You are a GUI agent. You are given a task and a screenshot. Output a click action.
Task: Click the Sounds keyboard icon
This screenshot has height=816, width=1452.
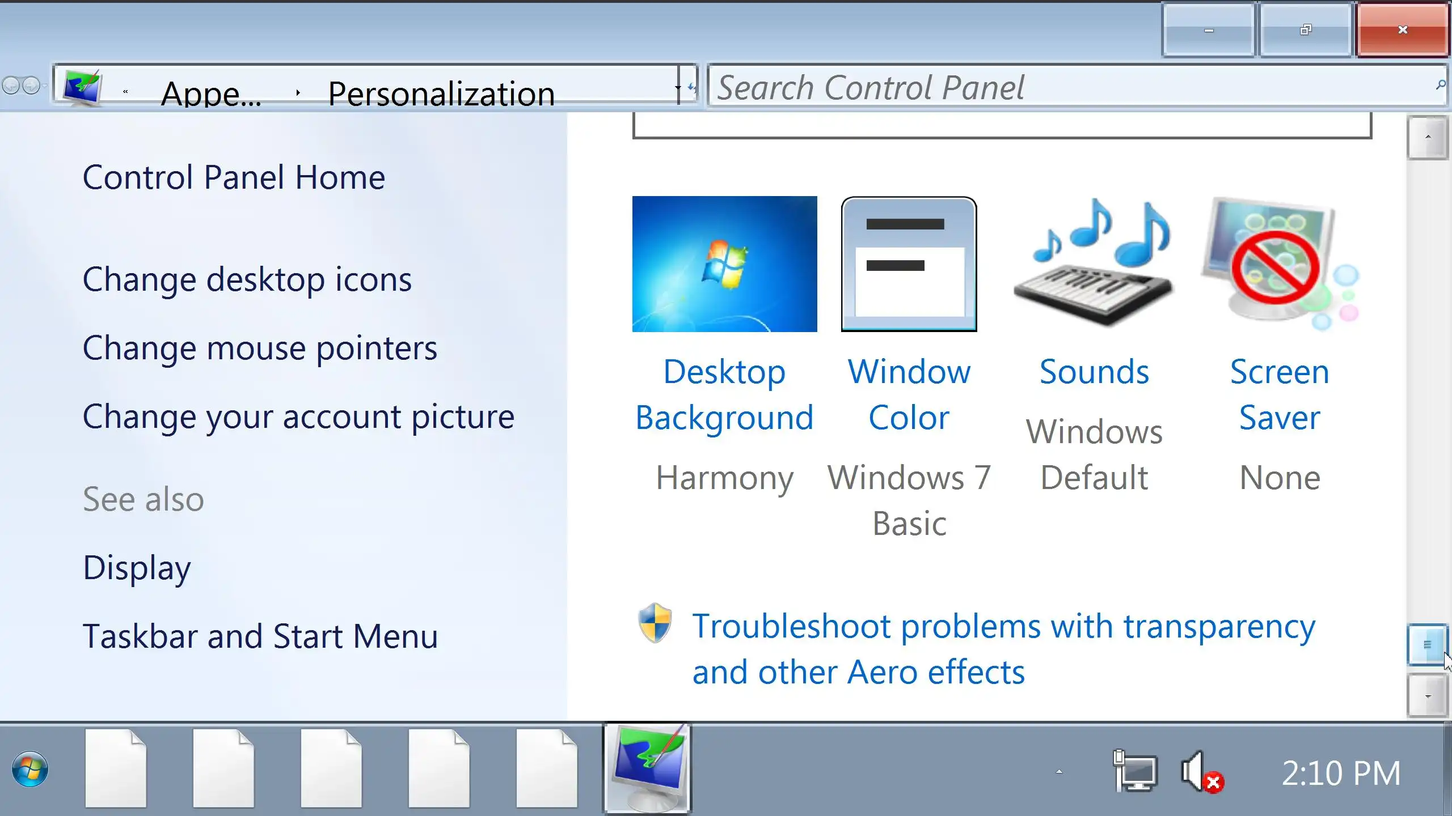pos(1094,264)
